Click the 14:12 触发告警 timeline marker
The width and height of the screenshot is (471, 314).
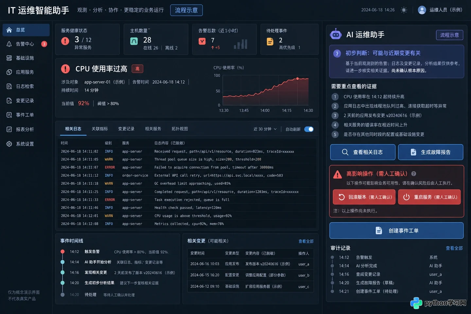click(x=62, y=252)
